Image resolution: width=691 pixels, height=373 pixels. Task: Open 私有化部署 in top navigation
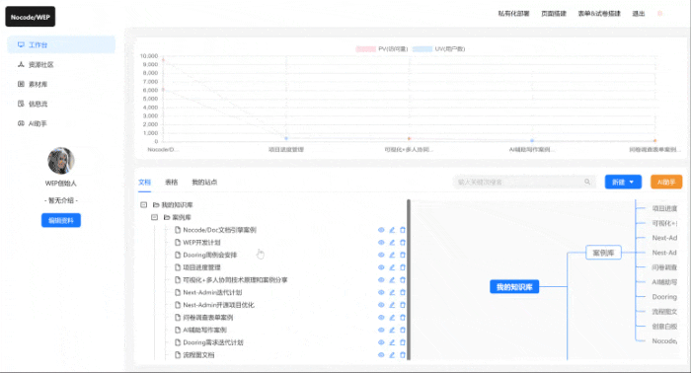(514, 14)
